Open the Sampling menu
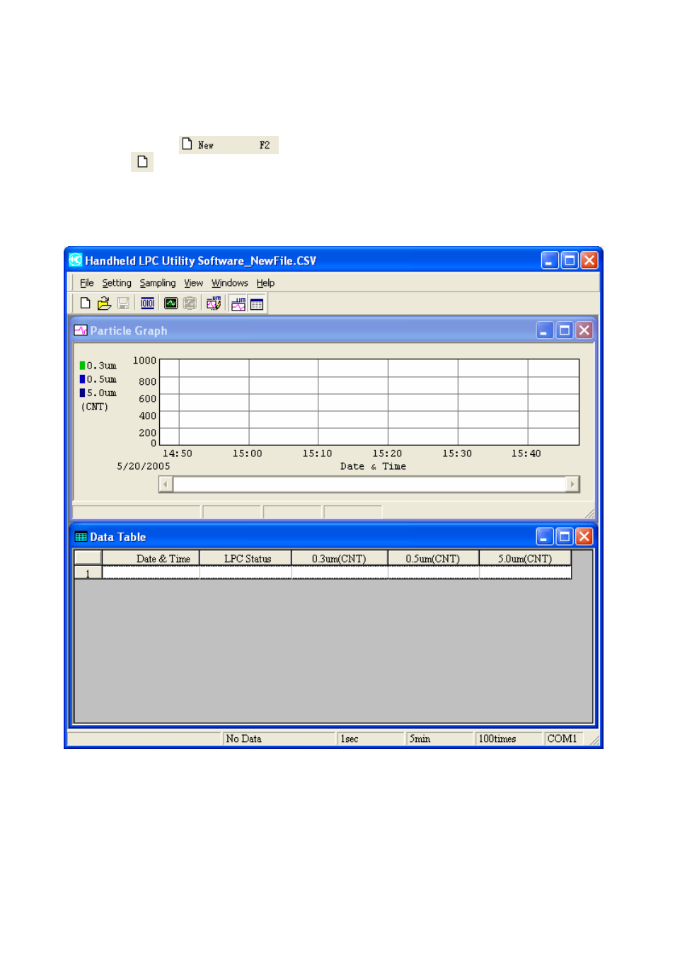 point(157,283)
